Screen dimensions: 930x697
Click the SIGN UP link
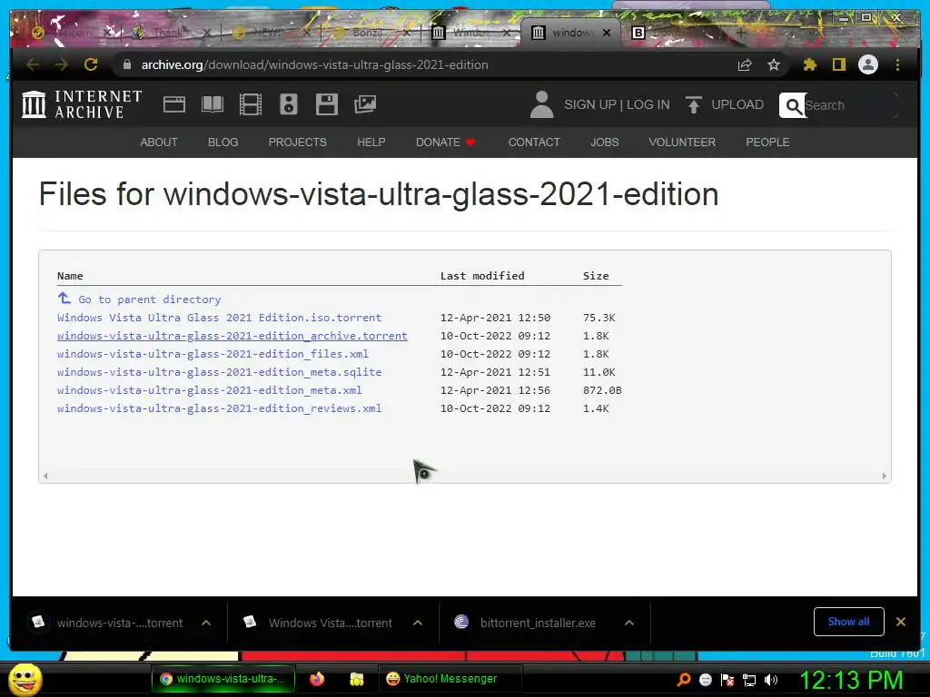(x=589, y=104)
